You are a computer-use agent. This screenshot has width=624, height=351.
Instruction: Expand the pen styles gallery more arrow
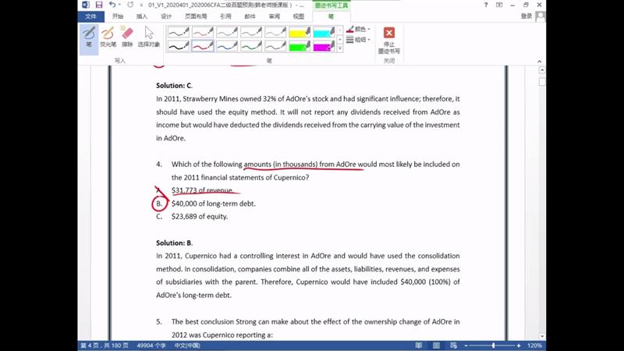(x=339, y=48)
